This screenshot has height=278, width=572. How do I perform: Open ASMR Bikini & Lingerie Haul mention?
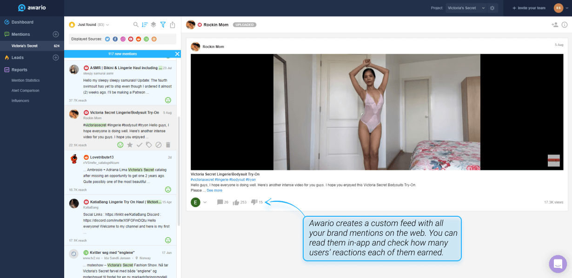pyautogui.click(x=120, y=82)
